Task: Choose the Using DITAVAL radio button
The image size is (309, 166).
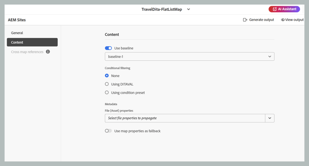Action: tap(107, 84)
